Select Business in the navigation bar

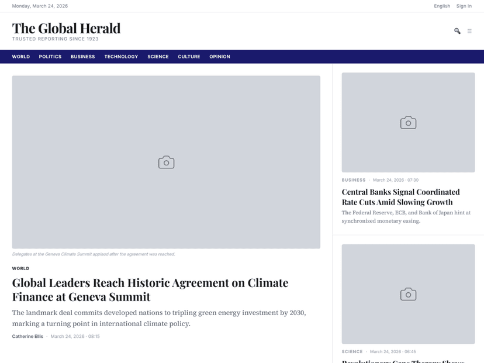click(83, 57)
